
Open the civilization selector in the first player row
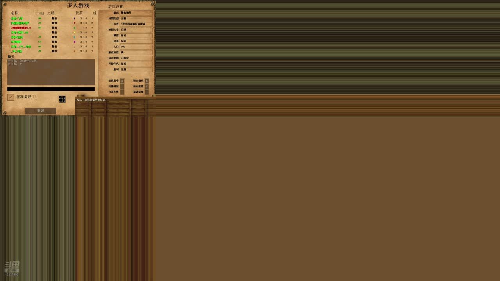pyautogui.click(x=55, y=18)
